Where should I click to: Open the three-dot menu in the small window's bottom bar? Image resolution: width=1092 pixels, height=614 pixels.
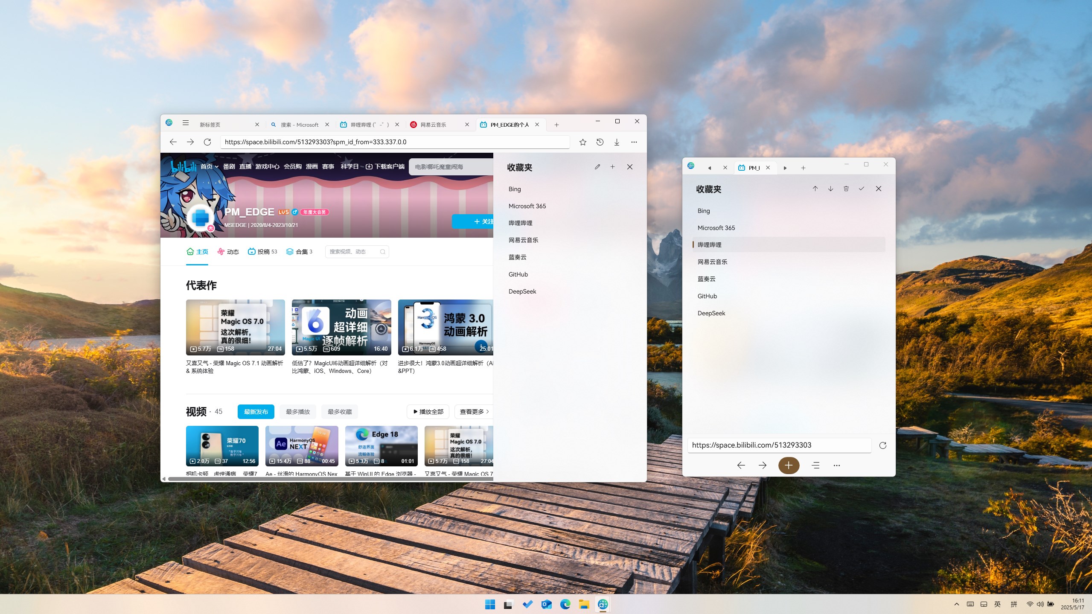pos(837,466)
